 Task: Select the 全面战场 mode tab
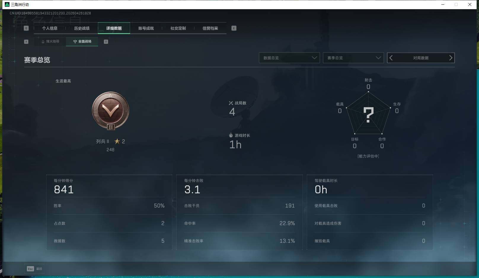[82, 41]
